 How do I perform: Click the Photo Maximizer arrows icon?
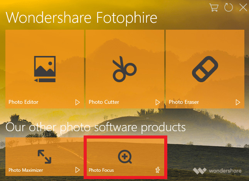click(x=44, y=157)
